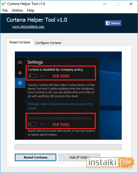Switch to the Reset Cortana tab

coord(20,42)
